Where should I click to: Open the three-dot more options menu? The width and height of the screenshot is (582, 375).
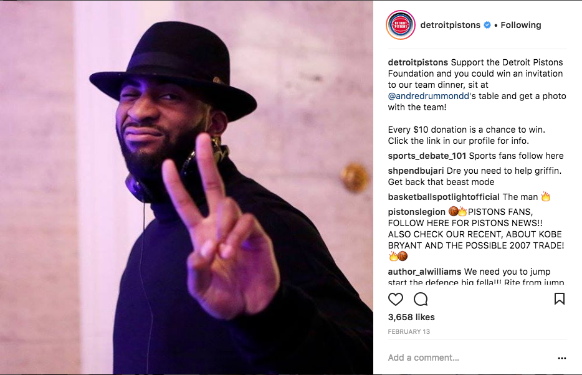point(562,358)
